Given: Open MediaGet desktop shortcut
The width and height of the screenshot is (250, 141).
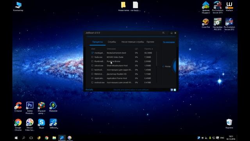Looking at the screenshot, I should (x=53, y=107).
